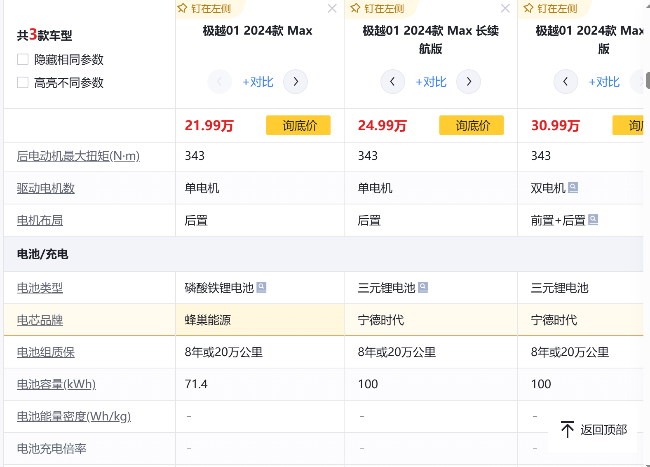Open info icon beside 双电机
The height and width of the screenshot is (467, 650).
pyautogui.click(x=573, y=188)
